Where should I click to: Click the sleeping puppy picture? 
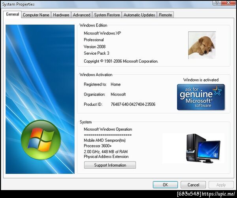tap(202, 45)
